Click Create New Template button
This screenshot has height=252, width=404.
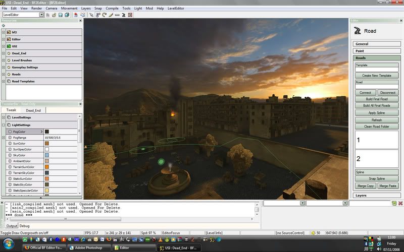tap(376, 76)
